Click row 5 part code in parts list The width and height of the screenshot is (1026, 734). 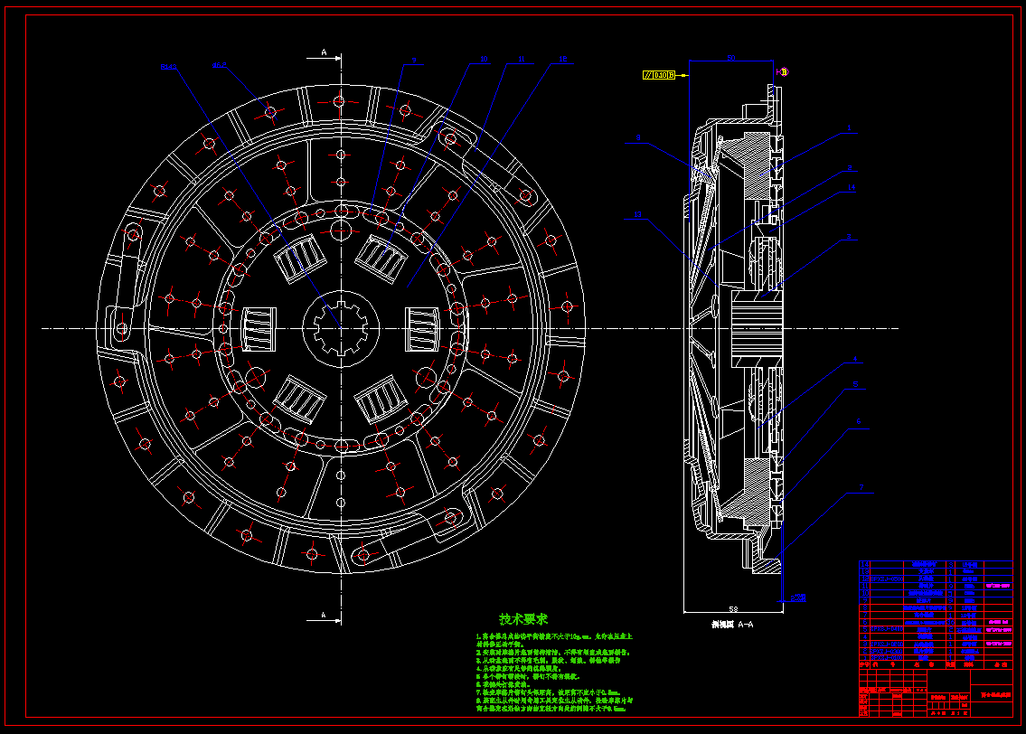coord(887,628)
